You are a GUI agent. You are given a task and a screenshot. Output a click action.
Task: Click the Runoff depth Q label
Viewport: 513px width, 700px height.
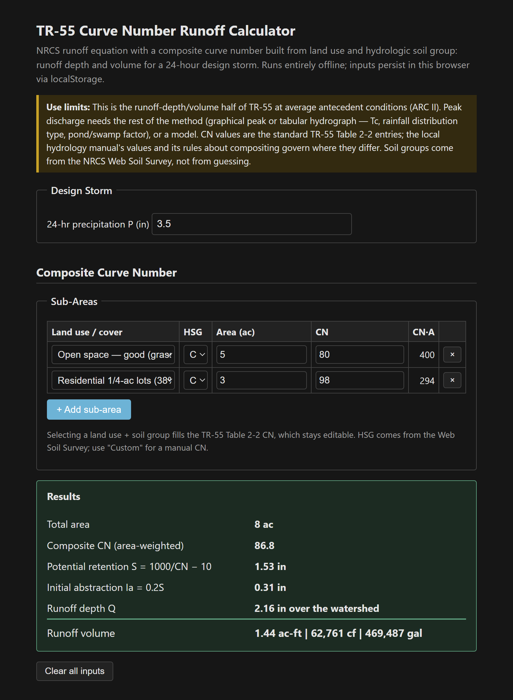coord(81,608)
